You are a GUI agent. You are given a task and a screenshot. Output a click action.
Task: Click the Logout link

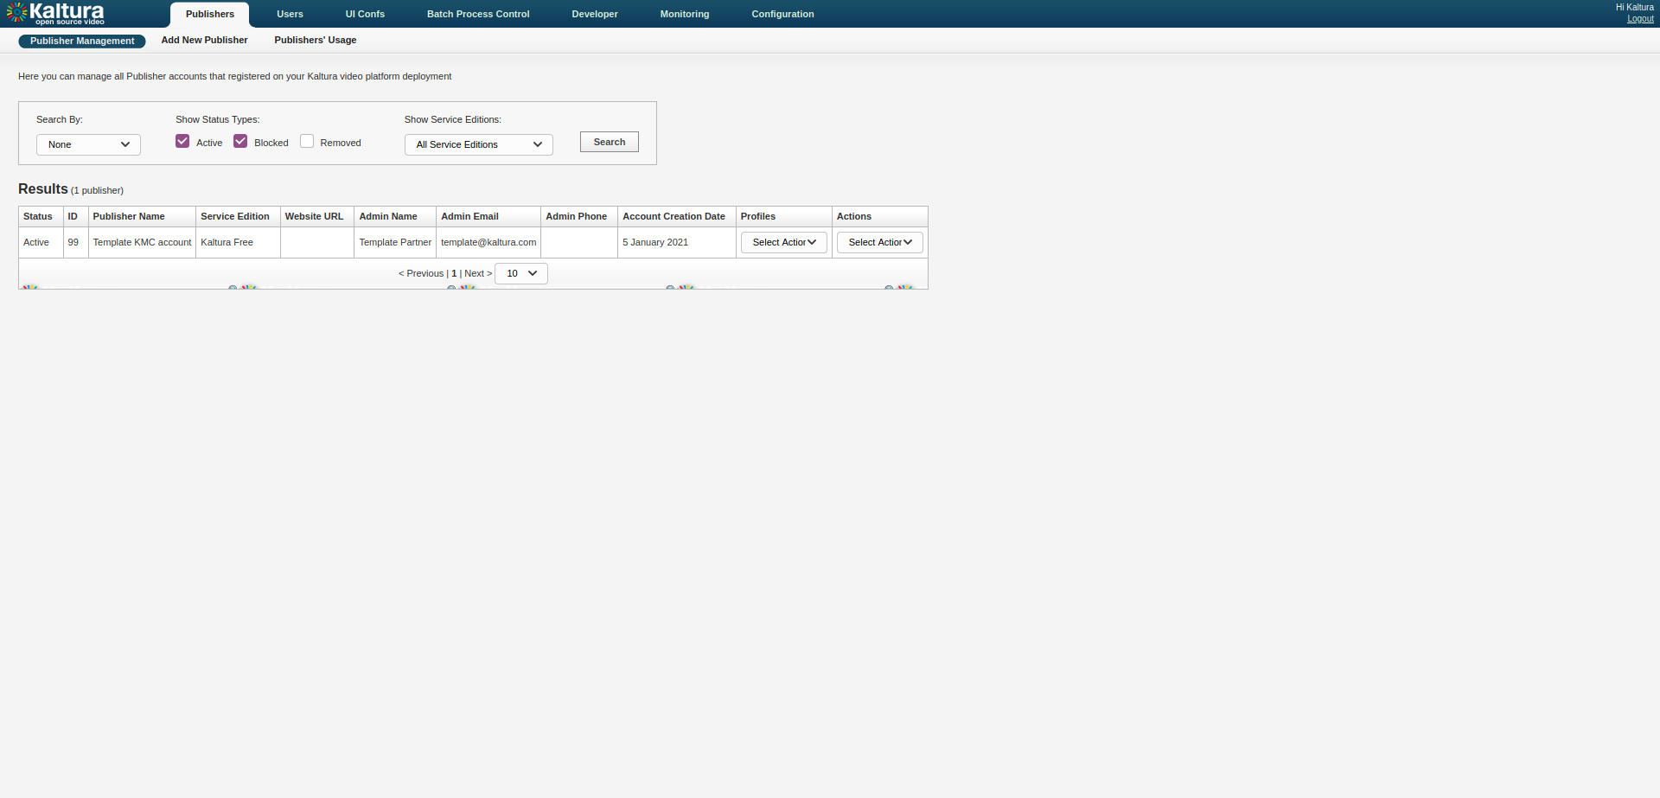coord(1640,18)
